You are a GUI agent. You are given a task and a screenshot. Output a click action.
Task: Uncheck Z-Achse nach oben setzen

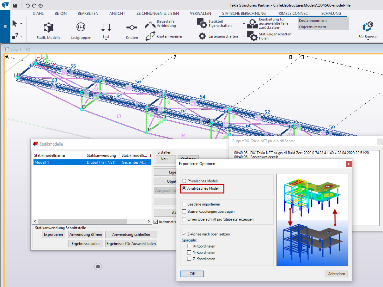coord(184,234)
